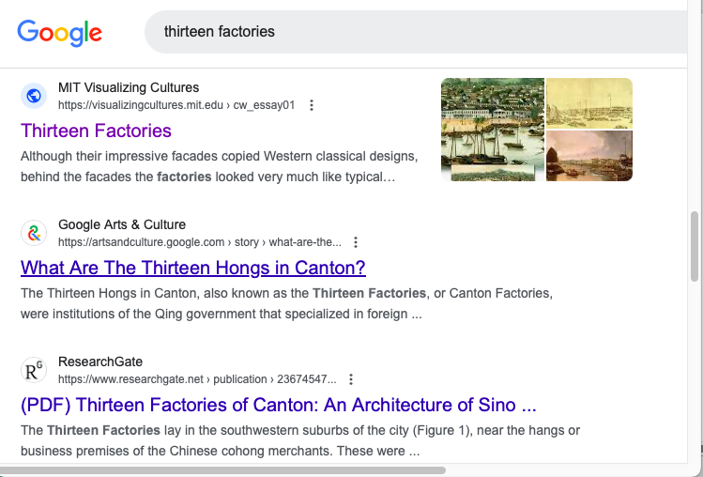
Task: Open more options for Google Arts & Culture result
Action: click(x=356, y=242)
